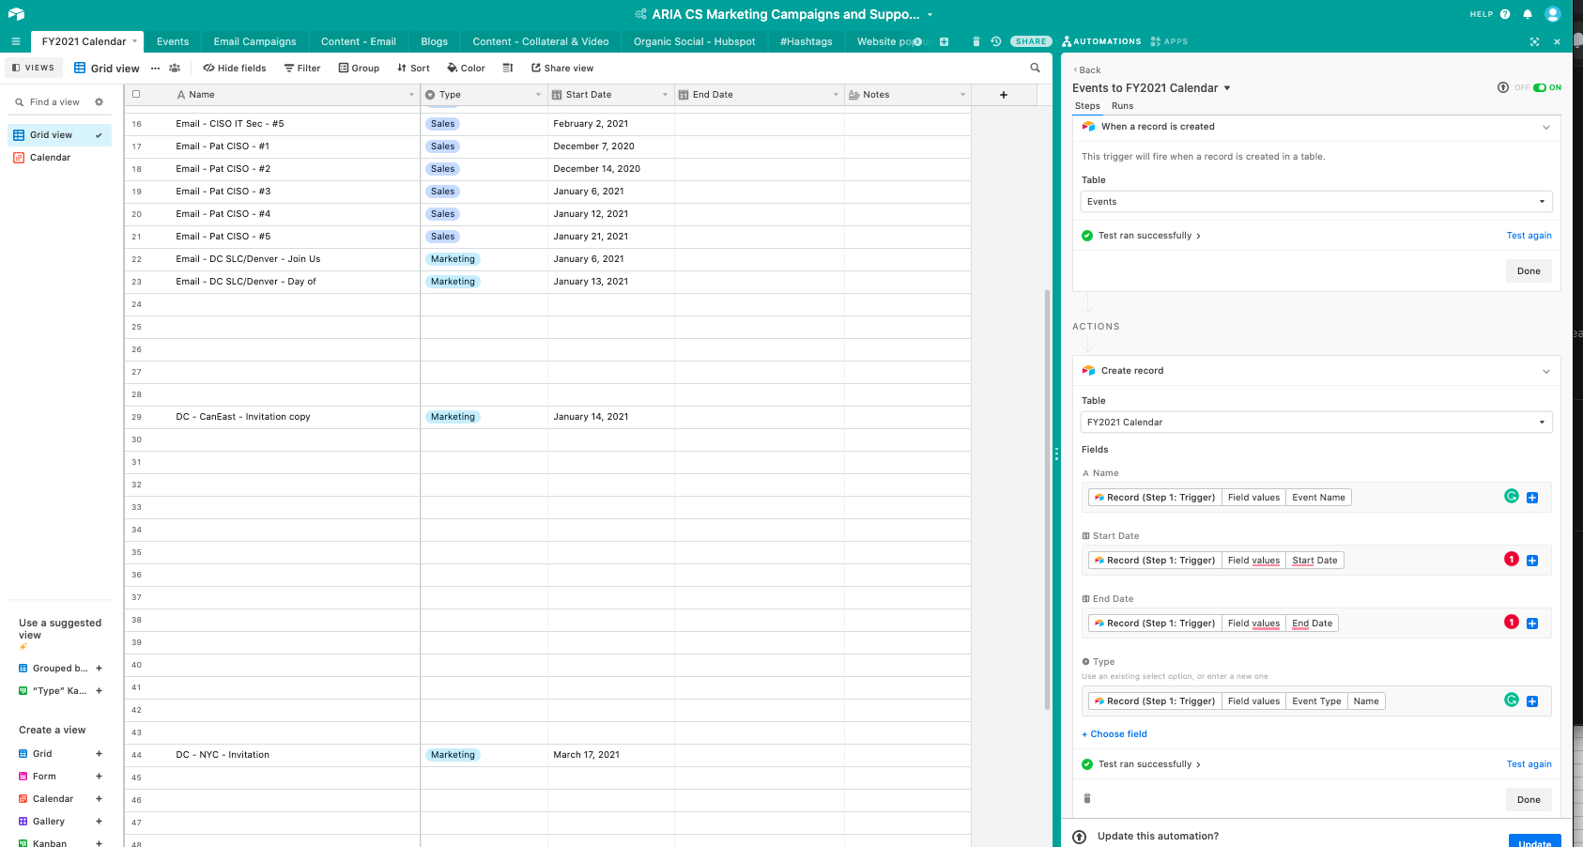Viewport: 1583px width, 847px height.
Task: Click the Start Date error badge
Action: [x=1512, y=559]
